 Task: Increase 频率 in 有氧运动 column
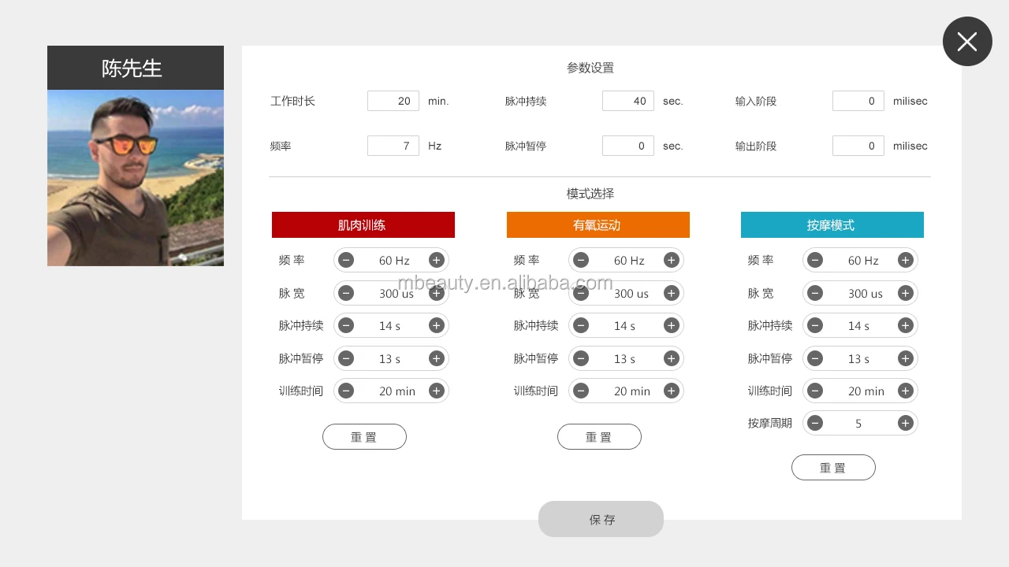click(x=671, y=260)
